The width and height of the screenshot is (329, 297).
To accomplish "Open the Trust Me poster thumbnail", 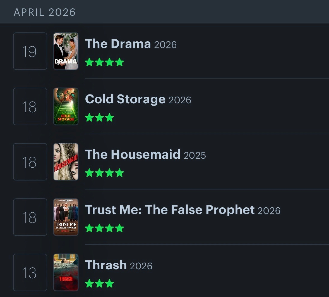I will click(x=66, y=217).
